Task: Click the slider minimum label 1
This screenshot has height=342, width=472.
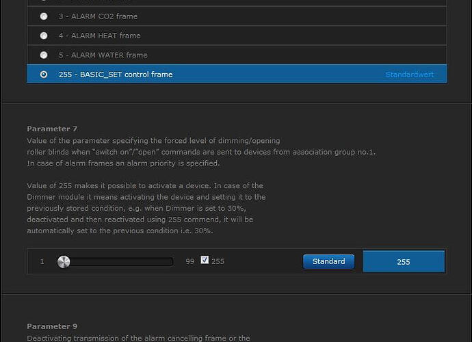Action: click(42, 261)
